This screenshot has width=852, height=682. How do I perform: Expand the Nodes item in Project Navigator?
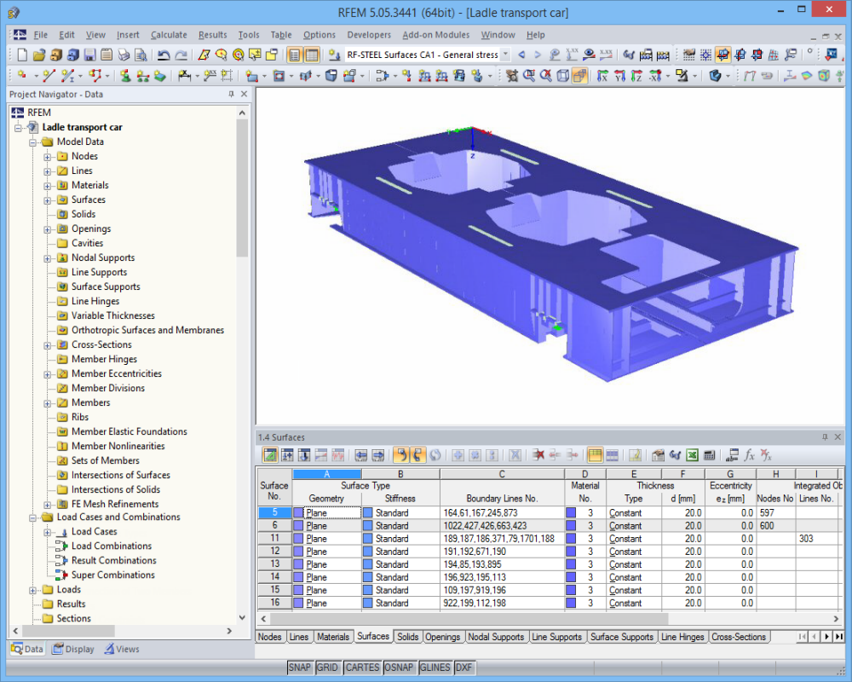tap(49, 156)
